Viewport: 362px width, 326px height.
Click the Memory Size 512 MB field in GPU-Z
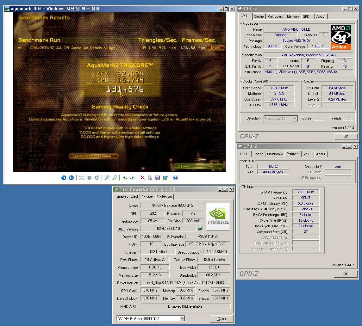155,275
